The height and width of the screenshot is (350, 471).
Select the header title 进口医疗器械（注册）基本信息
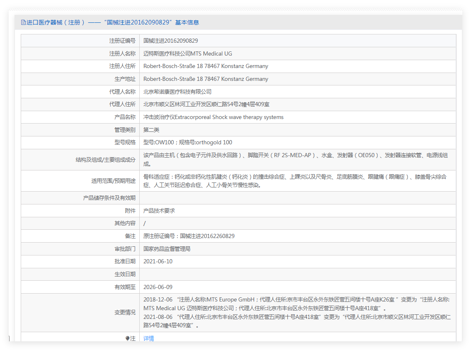point(113,22)
